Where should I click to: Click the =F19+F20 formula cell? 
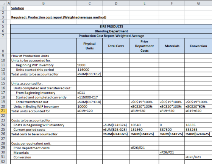[x=172, y=111]
